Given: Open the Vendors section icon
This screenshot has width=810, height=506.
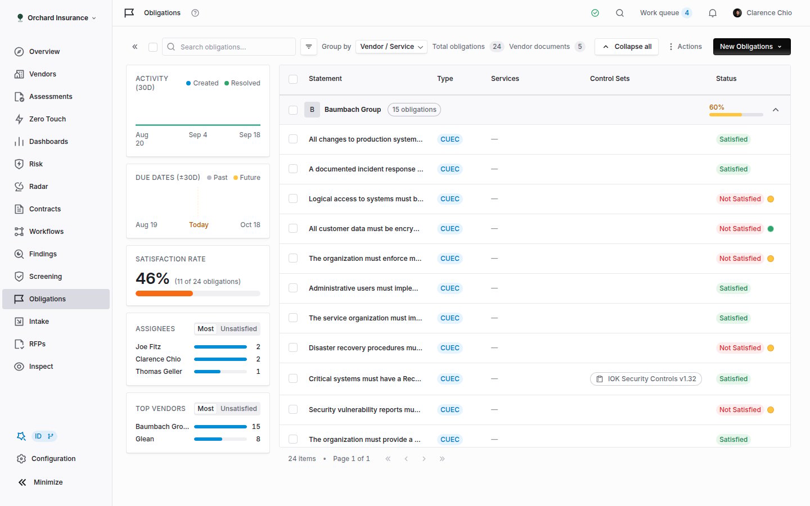Looking at the screenshot, I should click(x=19, y=74).
